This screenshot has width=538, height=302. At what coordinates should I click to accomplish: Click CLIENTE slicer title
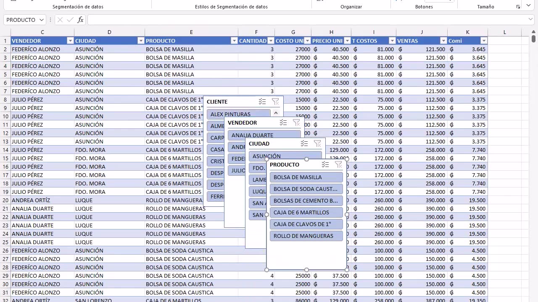[217, 102]
